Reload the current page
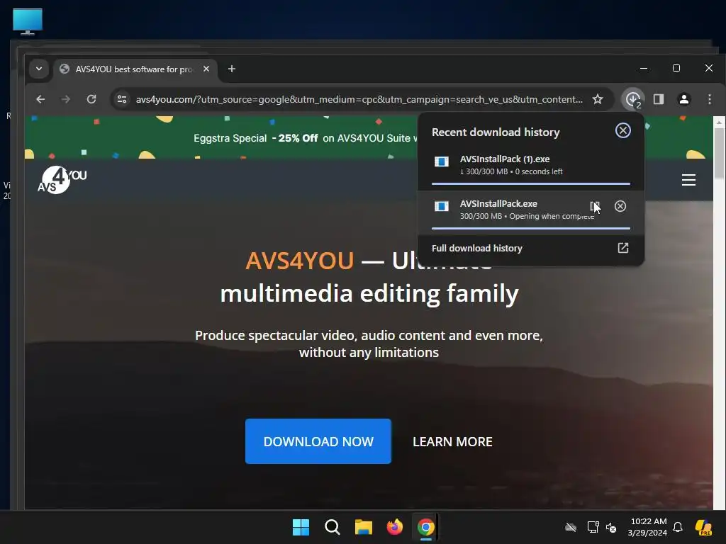Image resolution: width=726 pixels, height=544 pixels. click(x=91, y=99)
